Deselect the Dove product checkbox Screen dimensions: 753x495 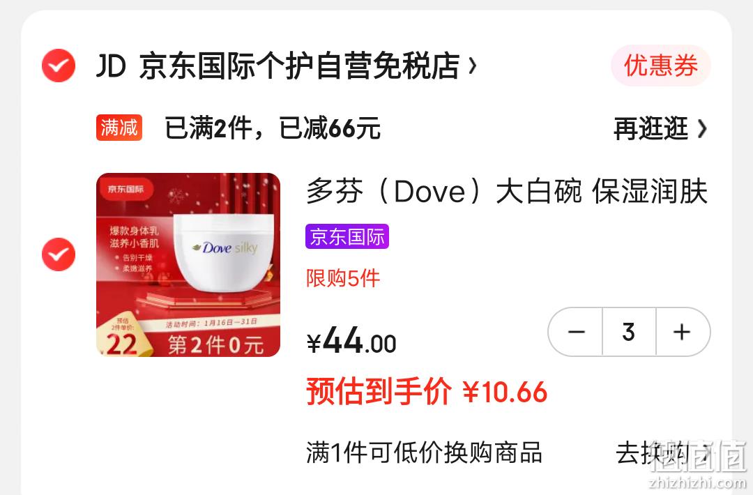pos(59,254)
